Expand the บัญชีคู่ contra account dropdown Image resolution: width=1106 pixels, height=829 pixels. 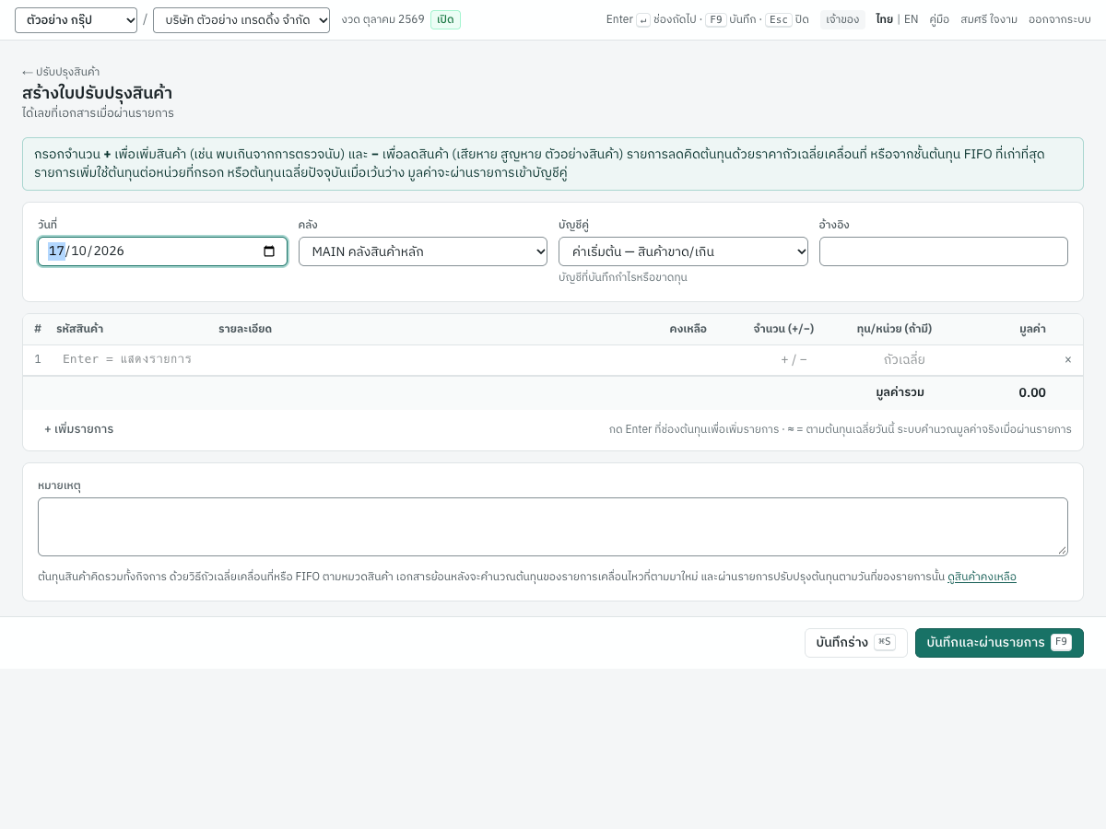coord(683,251)
